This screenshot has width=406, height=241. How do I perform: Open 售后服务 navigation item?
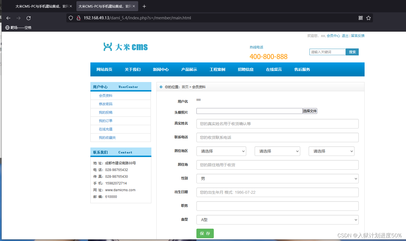pos(302,69)
